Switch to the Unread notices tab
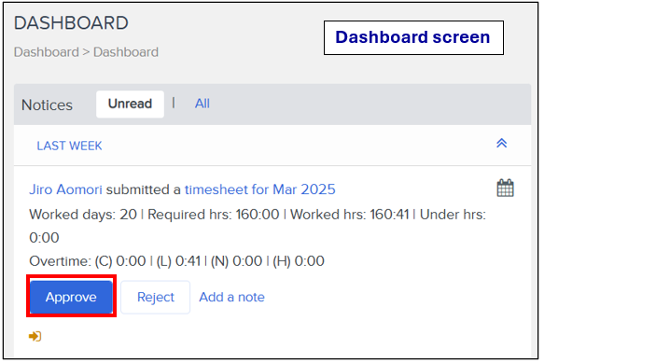This screenshot has height=363, width=656. click(130, 104)
